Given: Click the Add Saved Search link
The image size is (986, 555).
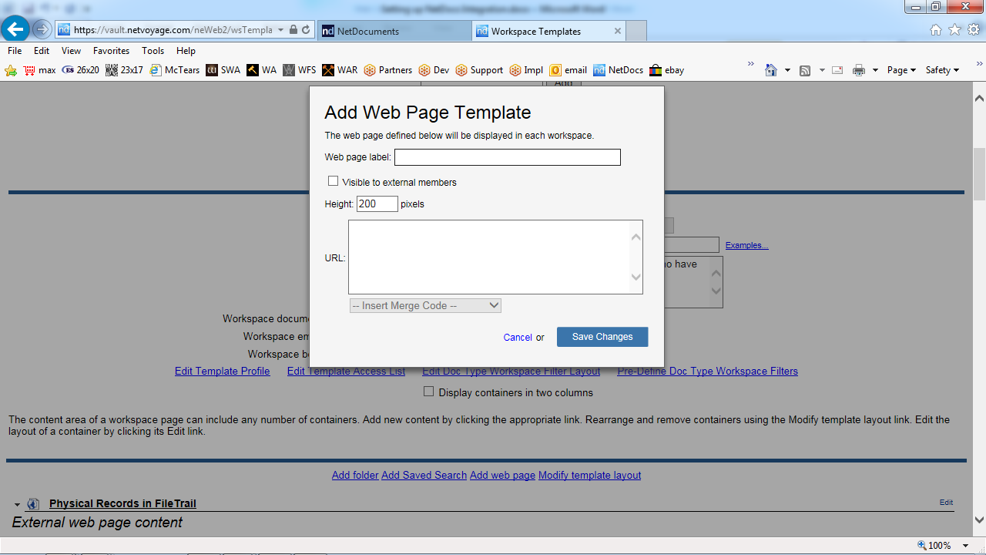Looking at the screenshot, I should [x=424, y=475].
